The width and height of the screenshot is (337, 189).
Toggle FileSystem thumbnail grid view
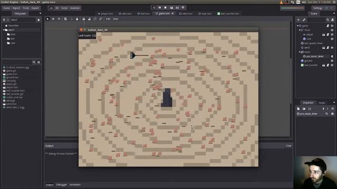pyautogui.click(x=38, y=62)
